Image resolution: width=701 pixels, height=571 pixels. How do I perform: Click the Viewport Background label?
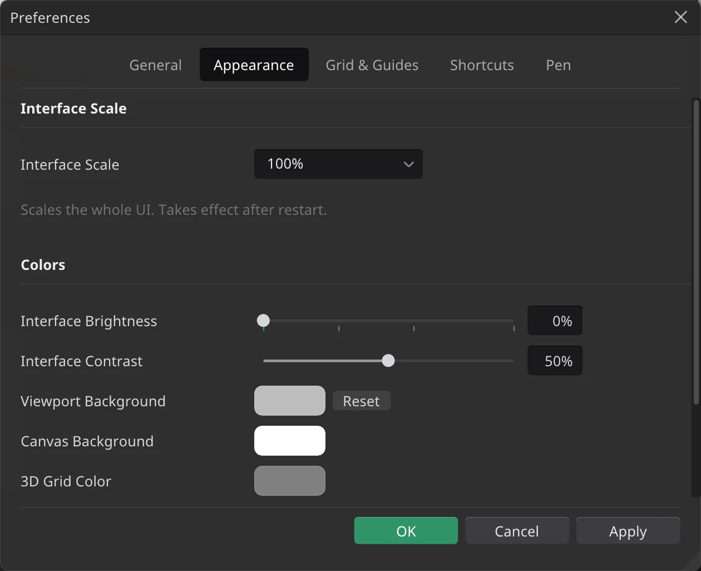click(x=93, y=401)
